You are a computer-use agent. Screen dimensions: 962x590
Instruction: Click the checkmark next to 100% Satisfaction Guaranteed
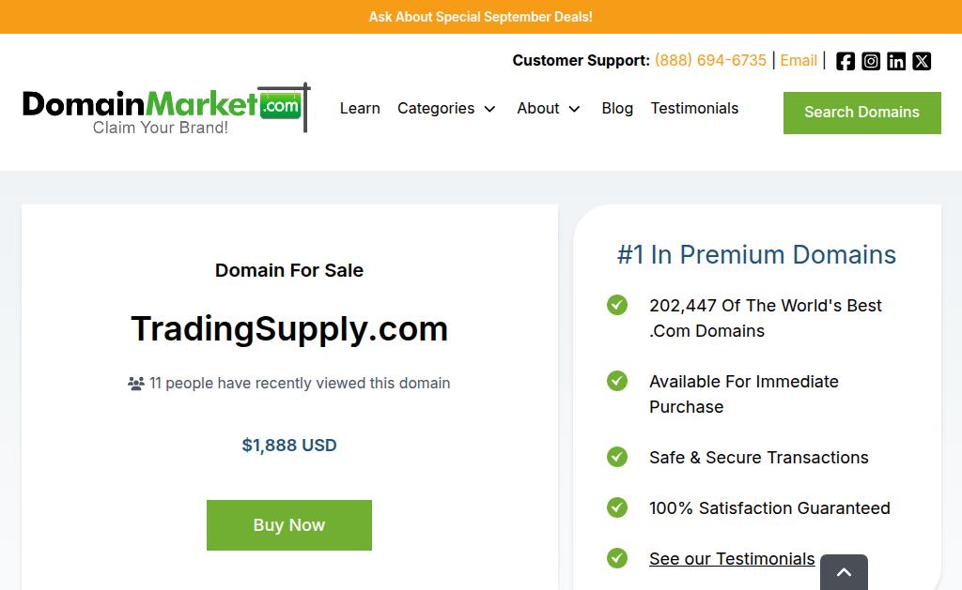(x=617, y=507)
